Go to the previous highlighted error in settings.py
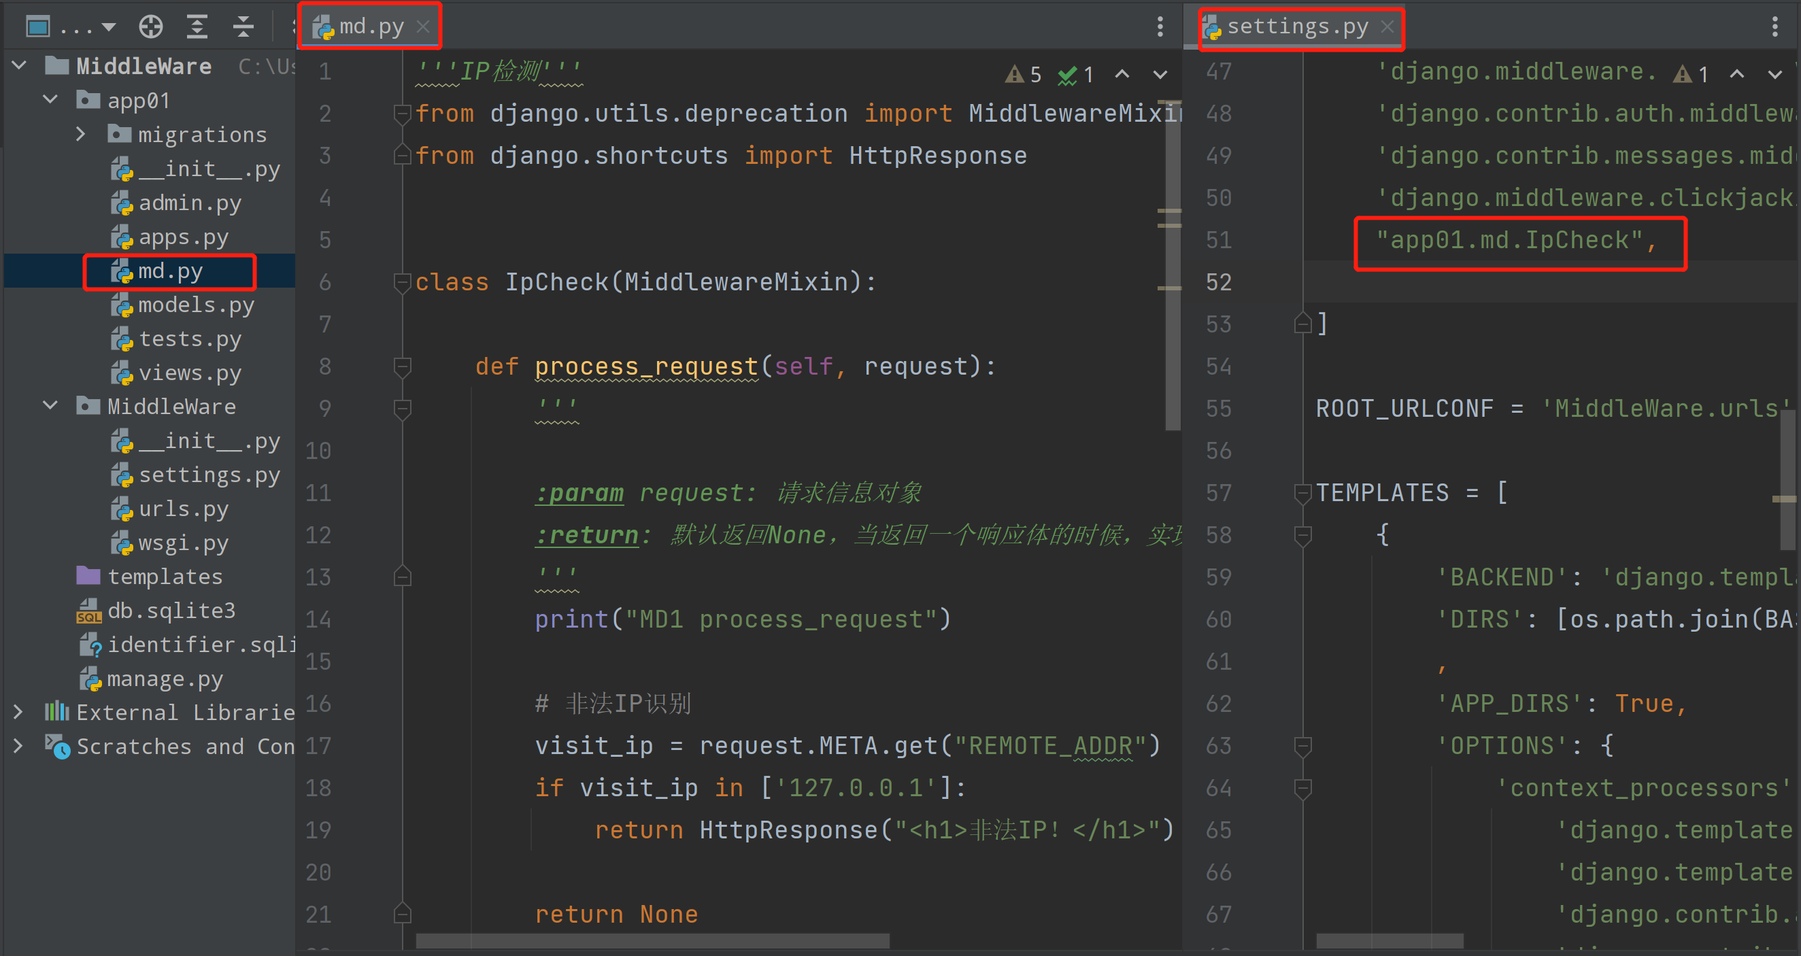Viewport: 1801px width, 956px height. point(1736,74)
